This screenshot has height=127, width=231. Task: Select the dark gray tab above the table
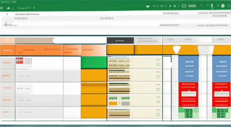point(120,41)
